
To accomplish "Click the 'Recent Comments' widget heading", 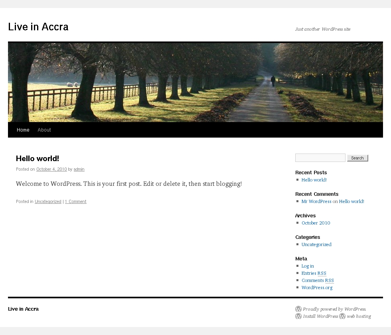I will [317, 194].
